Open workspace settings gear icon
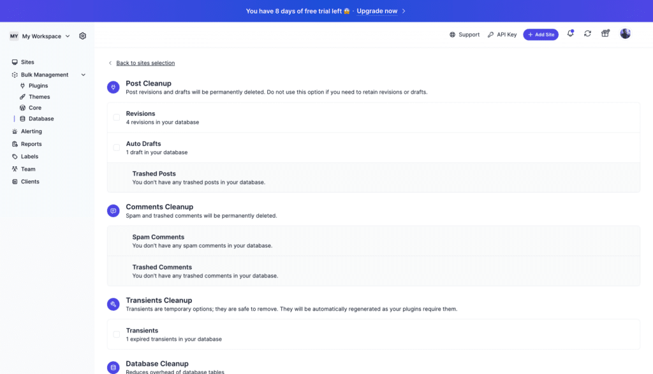 point(82,36)
